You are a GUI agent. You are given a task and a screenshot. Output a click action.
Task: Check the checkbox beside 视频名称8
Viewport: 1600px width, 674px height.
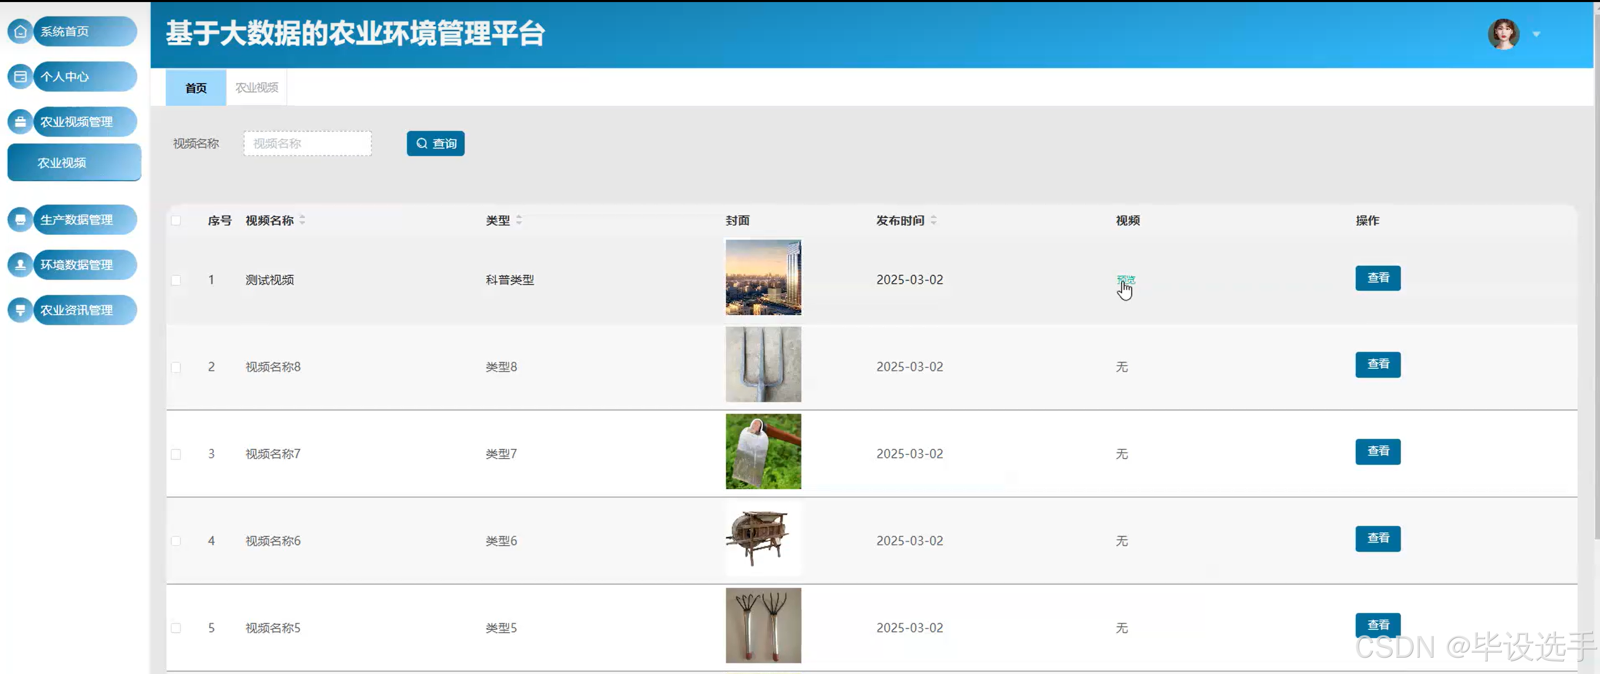pyautogui.click(x=176, y=367)
